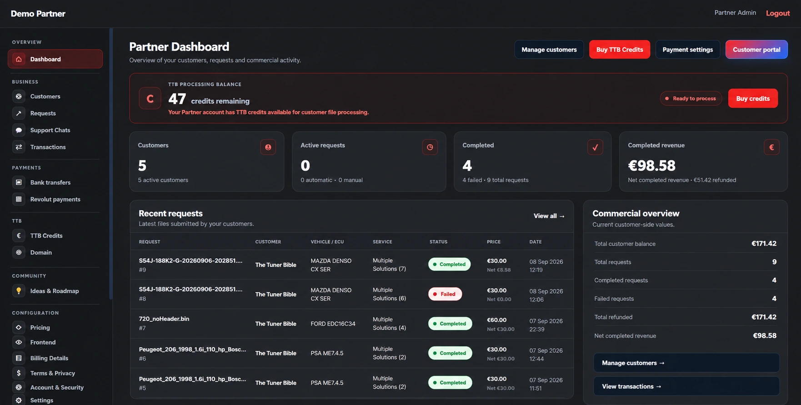Viewport: 801px width, 405px height.
Task: Click the FORD EDC16C34 vehicle cell
Action: pos(333,324)
